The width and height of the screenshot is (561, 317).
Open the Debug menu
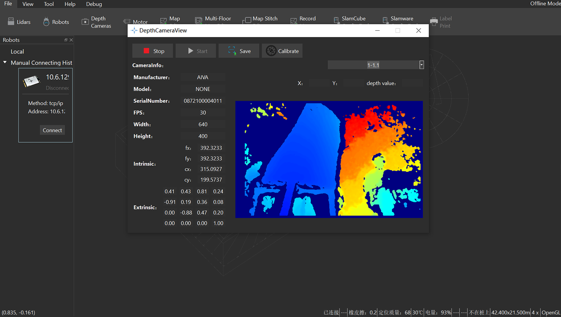click(93, 4)
